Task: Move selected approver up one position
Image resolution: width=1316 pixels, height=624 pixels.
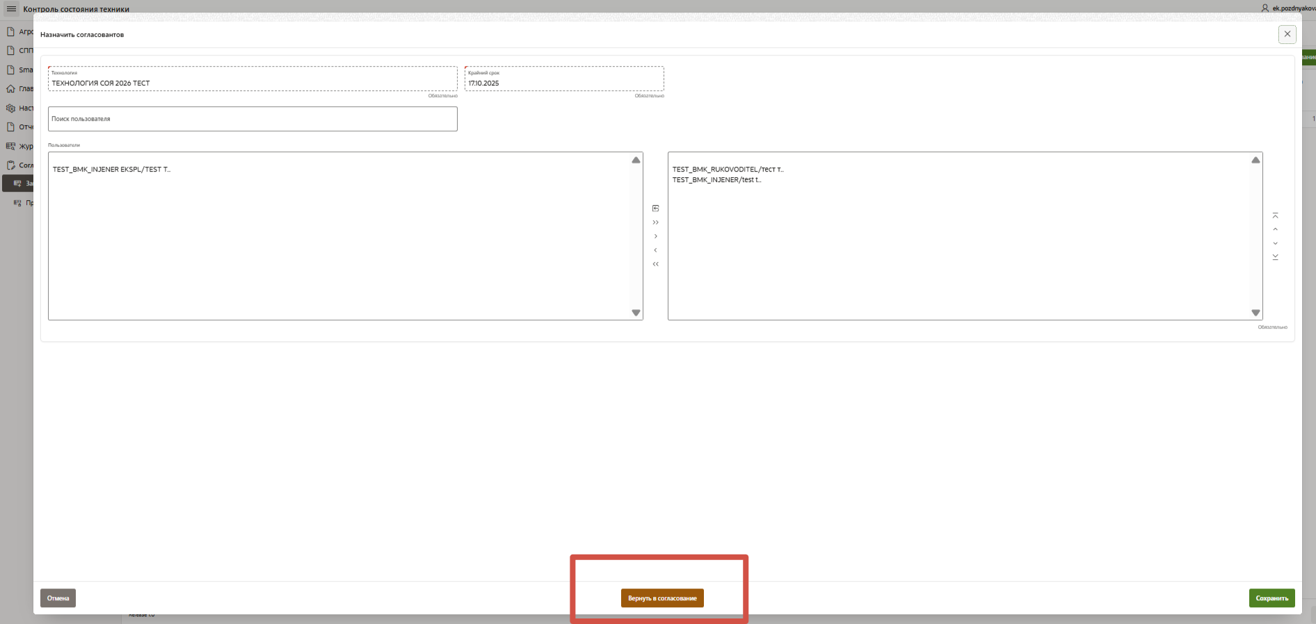Action: (1275, 229)
